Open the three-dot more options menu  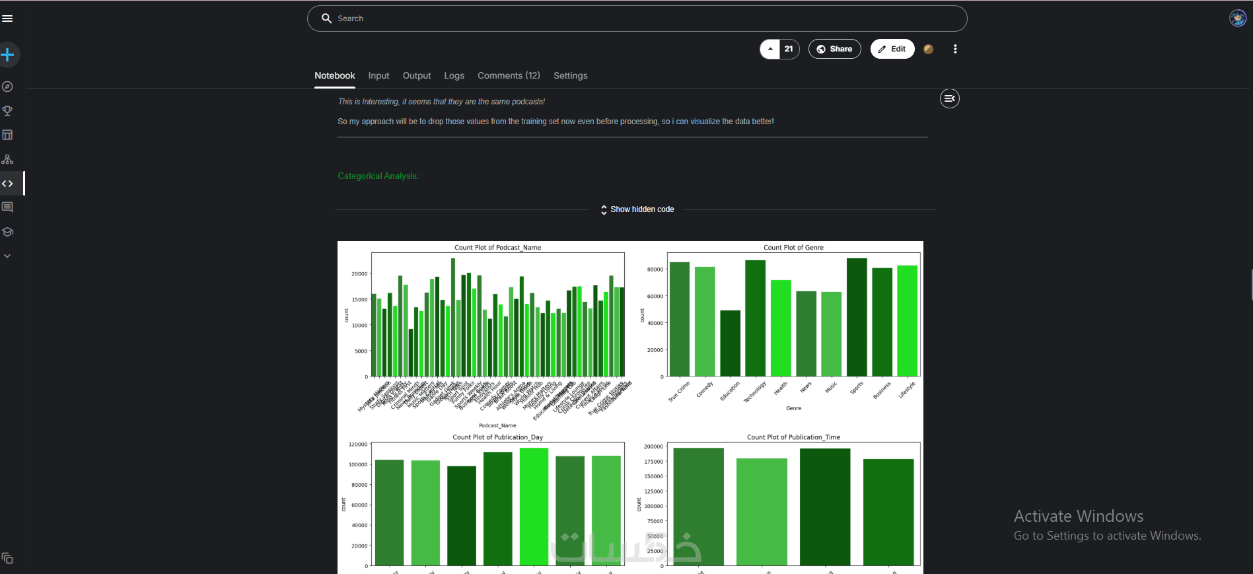[x=955, y=49]
